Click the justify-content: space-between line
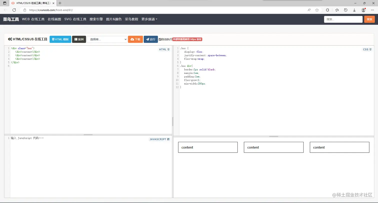 coord(205,55)
